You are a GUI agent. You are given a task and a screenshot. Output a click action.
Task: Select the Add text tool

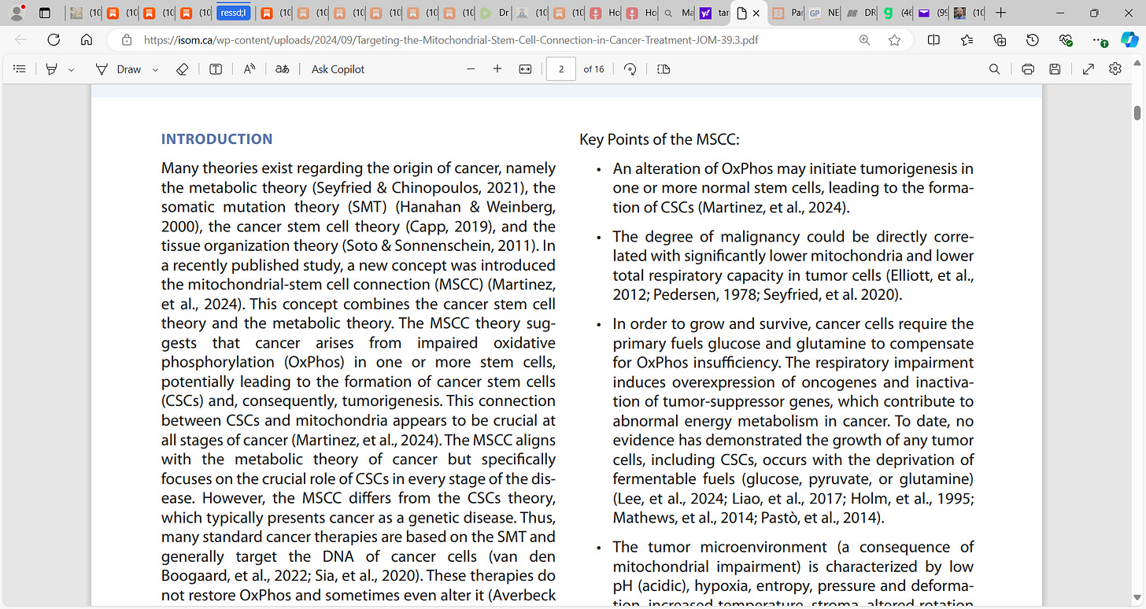[216, 69]
